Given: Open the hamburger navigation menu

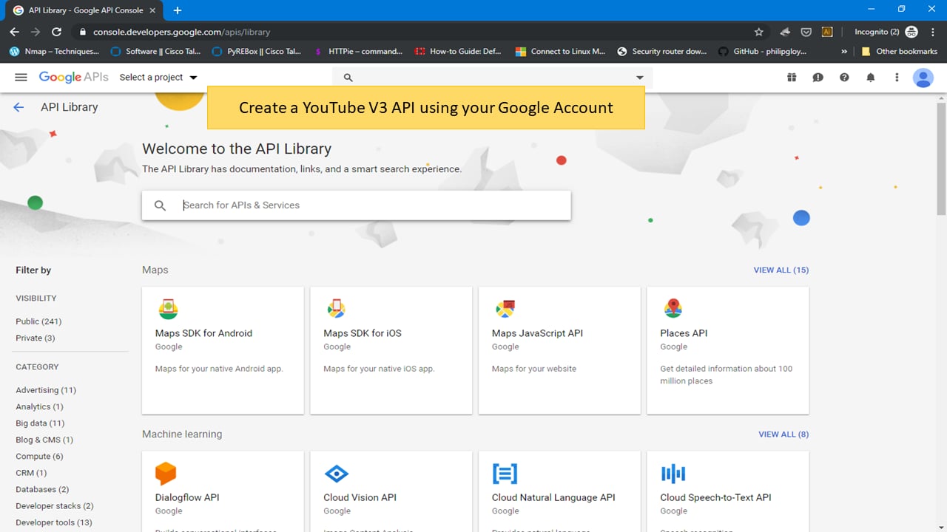Looking at the screenshot, I should tap(21, 77).
